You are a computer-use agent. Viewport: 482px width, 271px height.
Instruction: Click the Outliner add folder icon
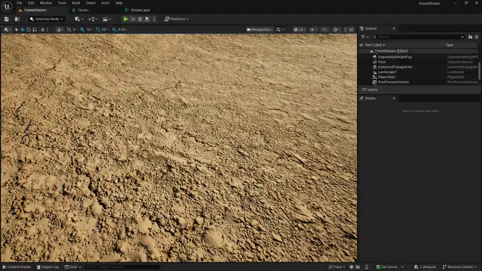(x=470, y=37)
